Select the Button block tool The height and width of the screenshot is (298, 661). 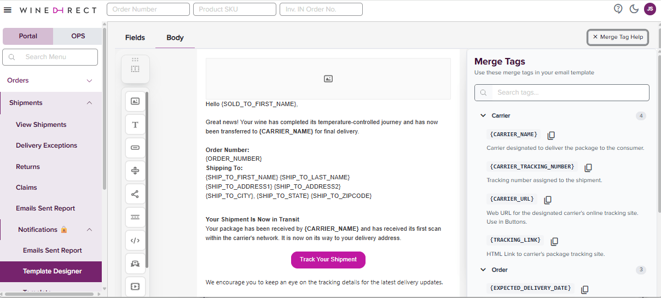click(x=135, y=148)
